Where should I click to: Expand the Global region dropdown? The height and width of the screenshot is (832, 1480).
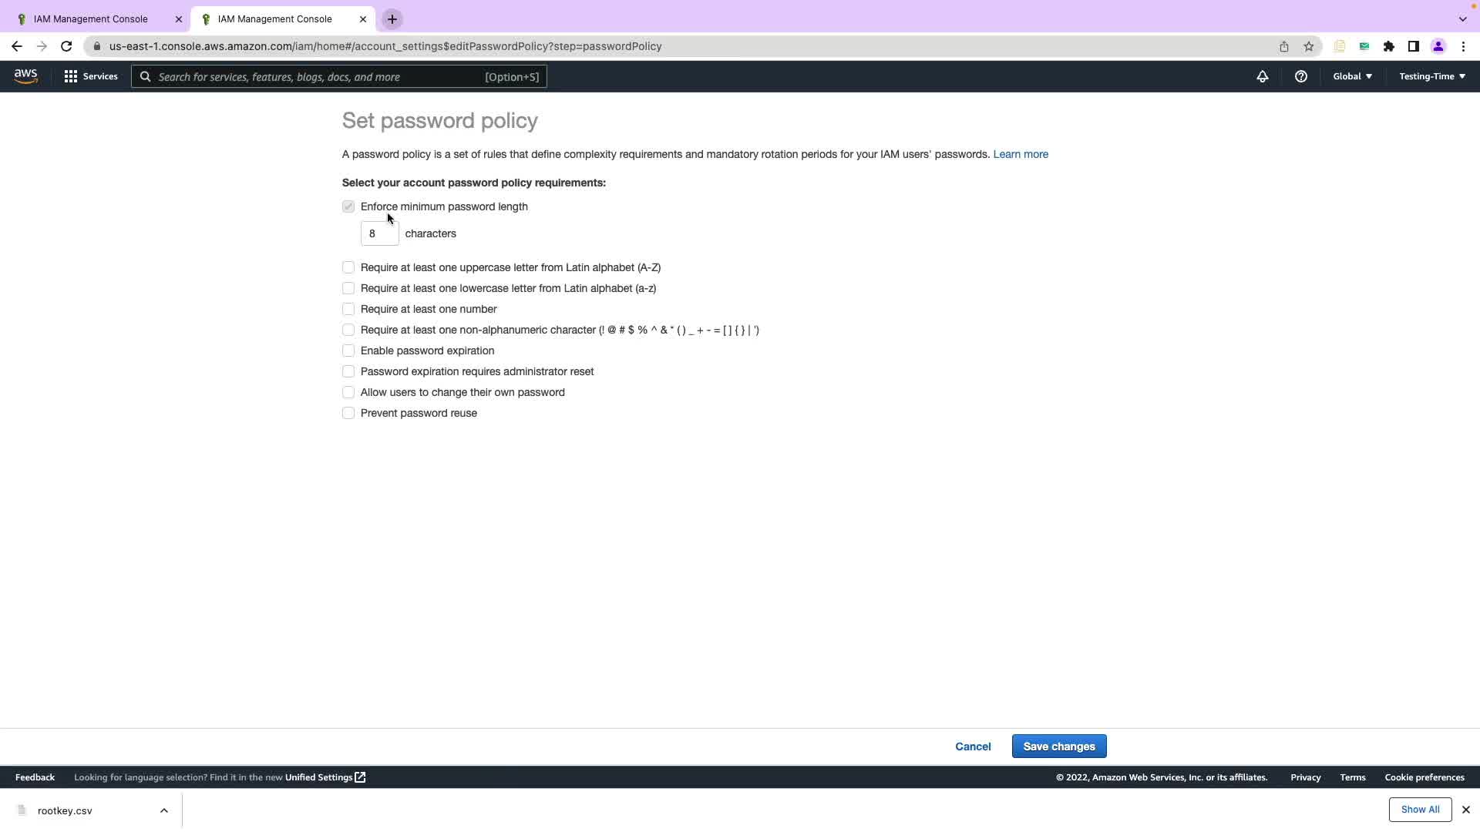[x=1352, y=76]
